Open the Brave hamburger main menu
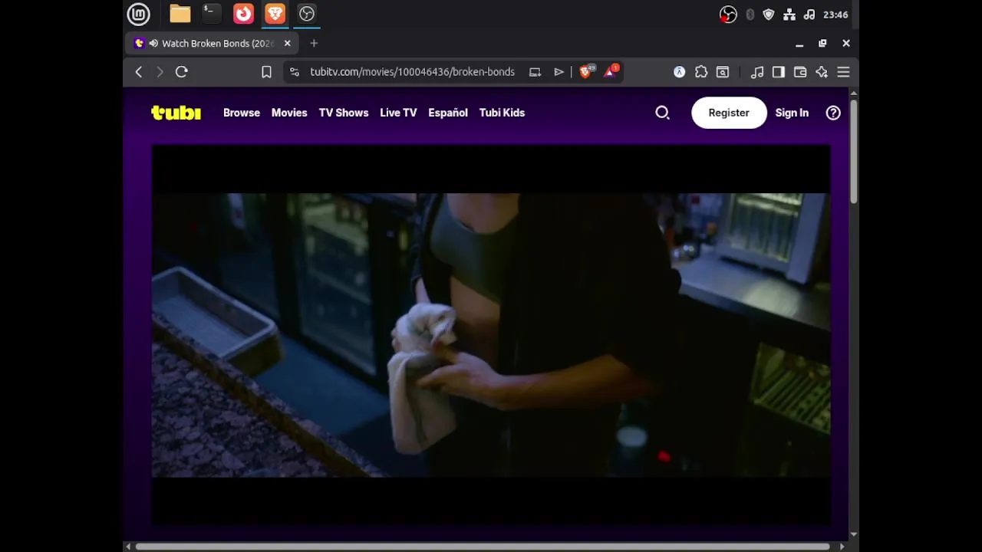The width and height of the screenshot is (982, 552). point(843,72)
